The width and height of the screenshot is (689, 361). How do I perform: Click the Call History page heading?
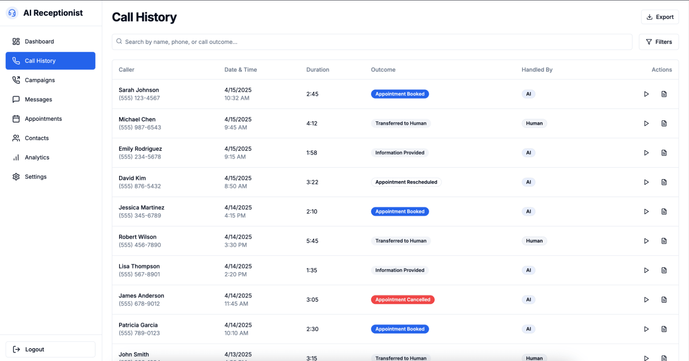point(144,17)
